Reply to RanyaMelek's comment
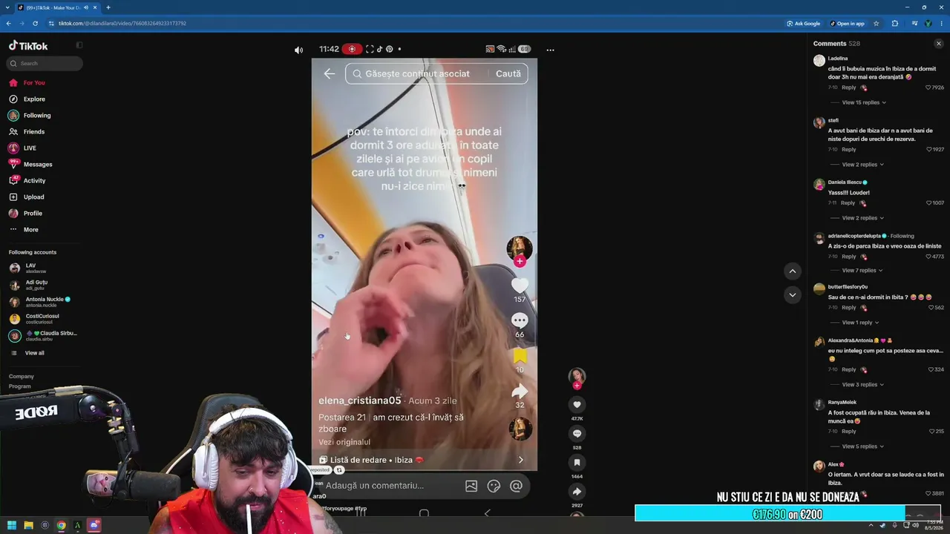This screenshot has height=534, width=950. 848,432
